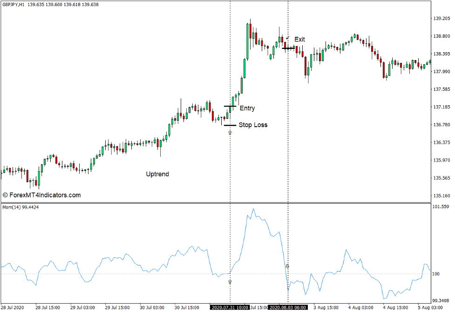This screenshot has height=312, width=455.
Task: Click the copyright symbol beside ForexMT4Indicators.com
Action: (x=5, y=195)
